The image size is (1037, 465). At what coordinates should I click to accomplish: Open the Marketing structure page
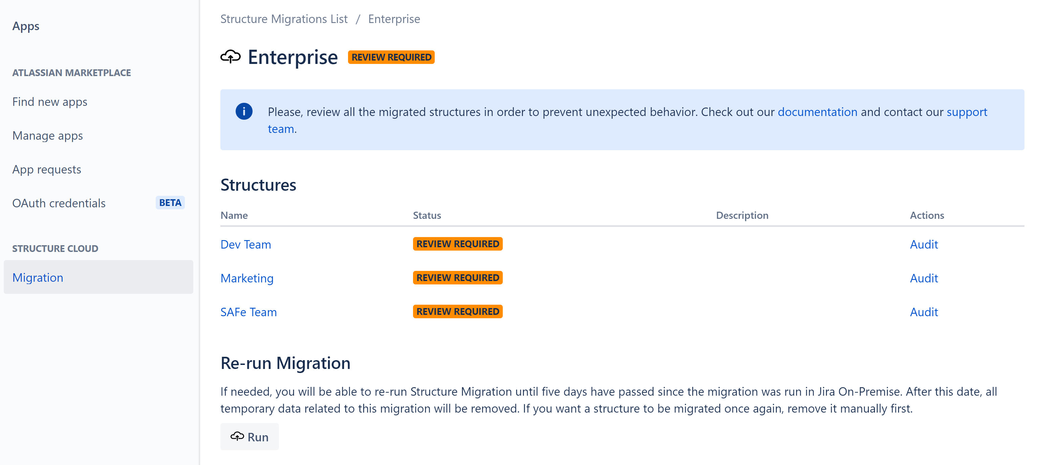click(x=247, y=277)
